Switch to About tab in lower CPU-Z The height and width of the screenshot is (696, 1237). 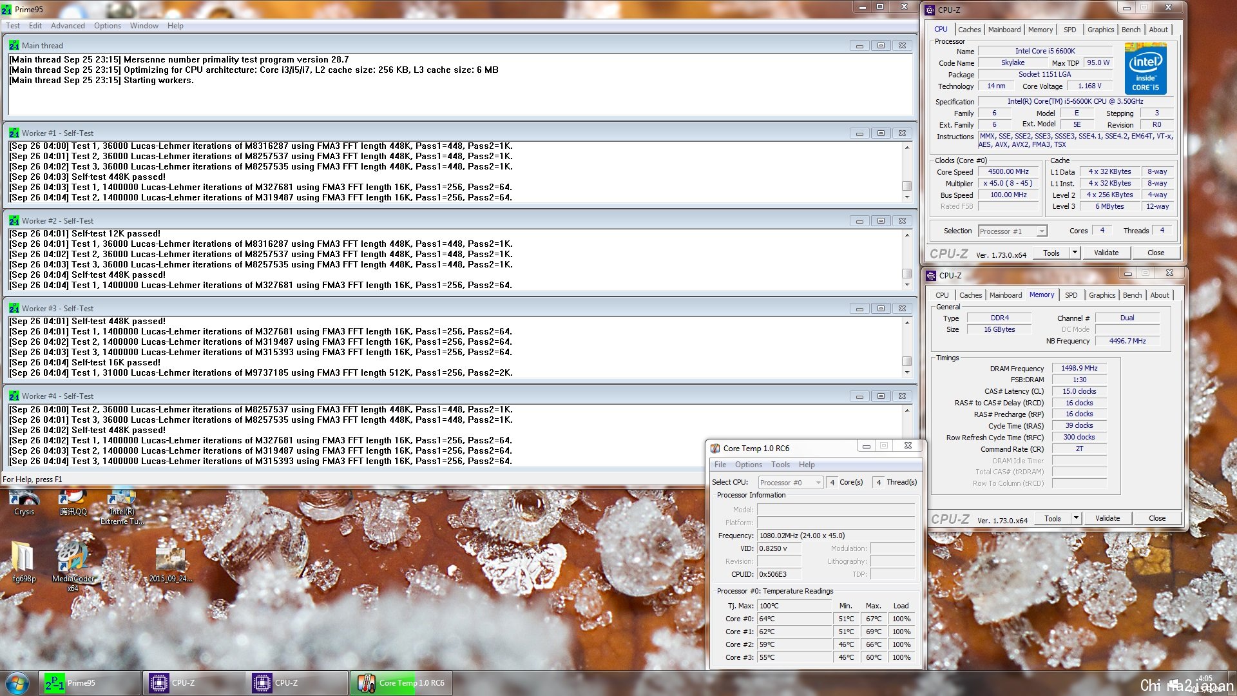pos(1160,295)
